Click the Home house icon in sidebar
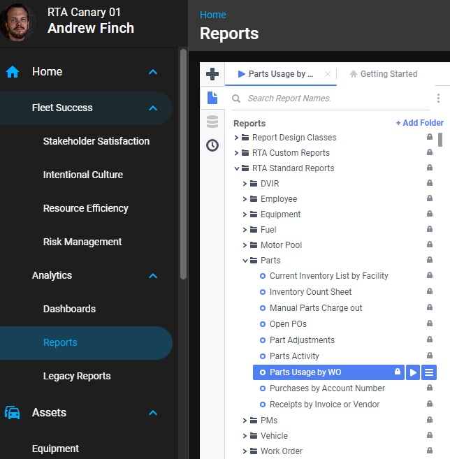This screenshot has width=450, height=459. [13, 72]
